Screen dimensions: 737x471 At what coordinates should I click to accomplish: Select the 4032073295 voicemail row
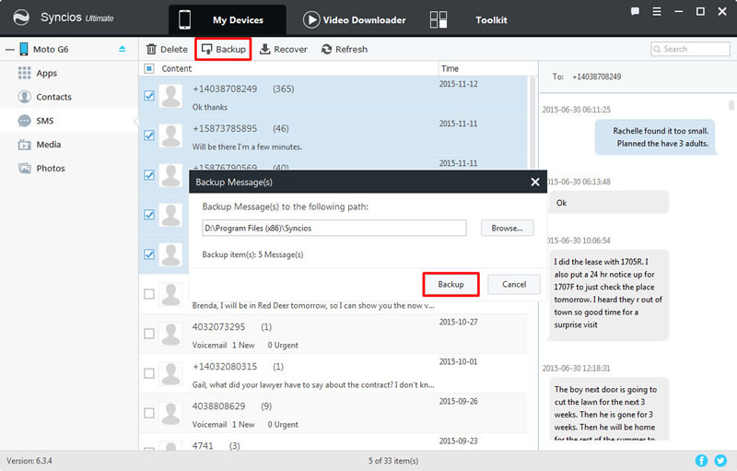(333, 334)
